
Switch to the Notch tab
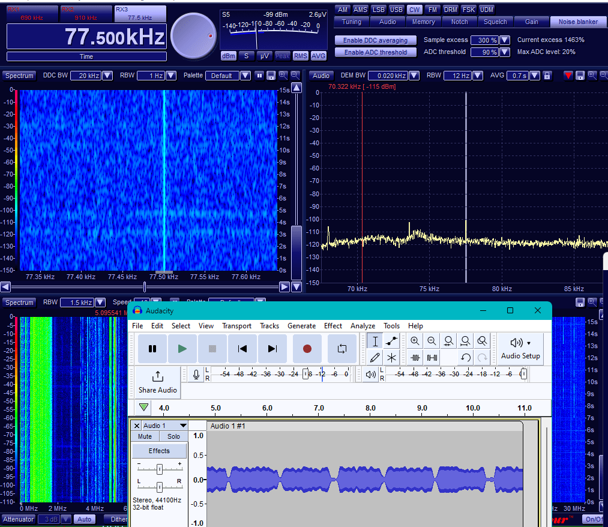[460, 22]
